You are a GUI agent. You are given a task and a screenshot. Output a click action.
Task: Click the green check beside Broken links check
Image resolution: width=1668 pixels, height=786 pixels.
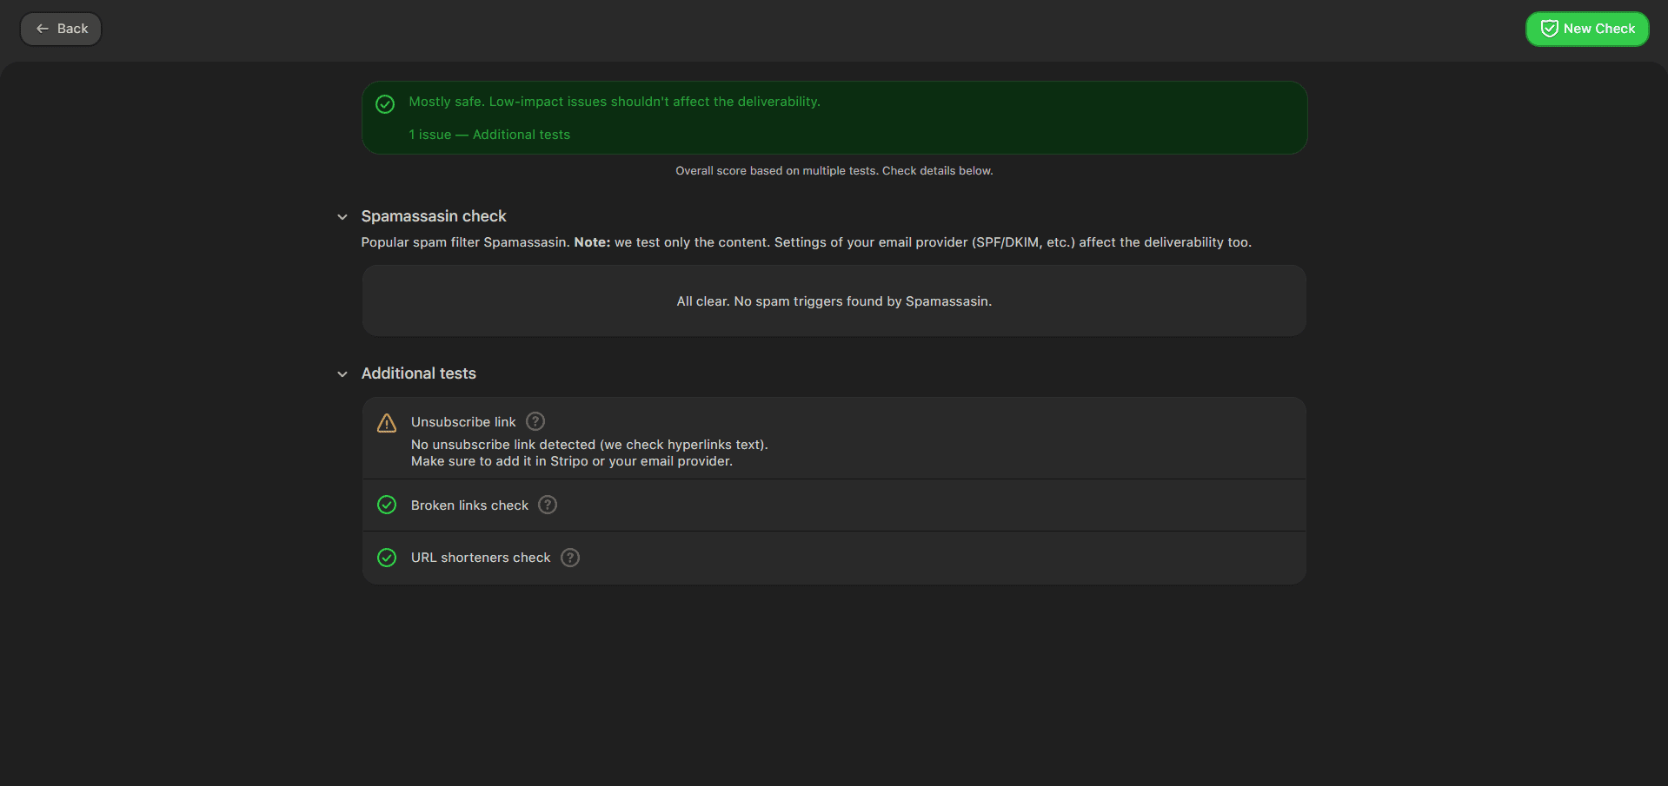[x=387, y=505]
